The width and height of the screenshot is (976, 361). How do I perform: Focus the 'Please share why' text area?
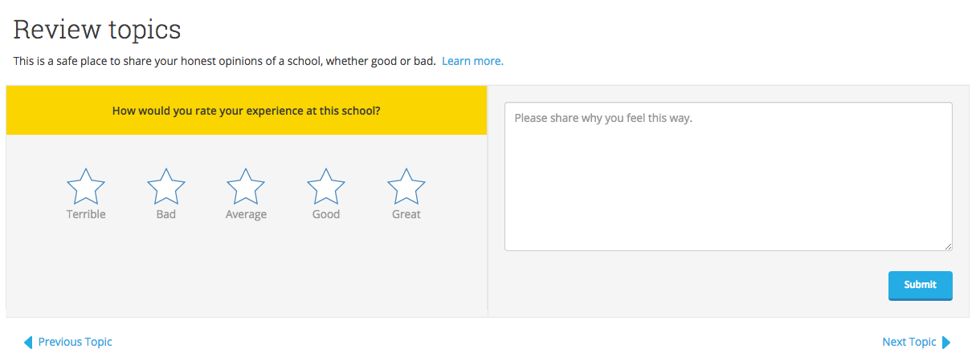(x=728, y=176)
